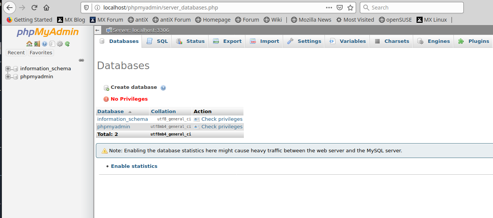Open phpMyAdmin documentation help icon in sidebar
493x218 pixels.
pos(45,44)
